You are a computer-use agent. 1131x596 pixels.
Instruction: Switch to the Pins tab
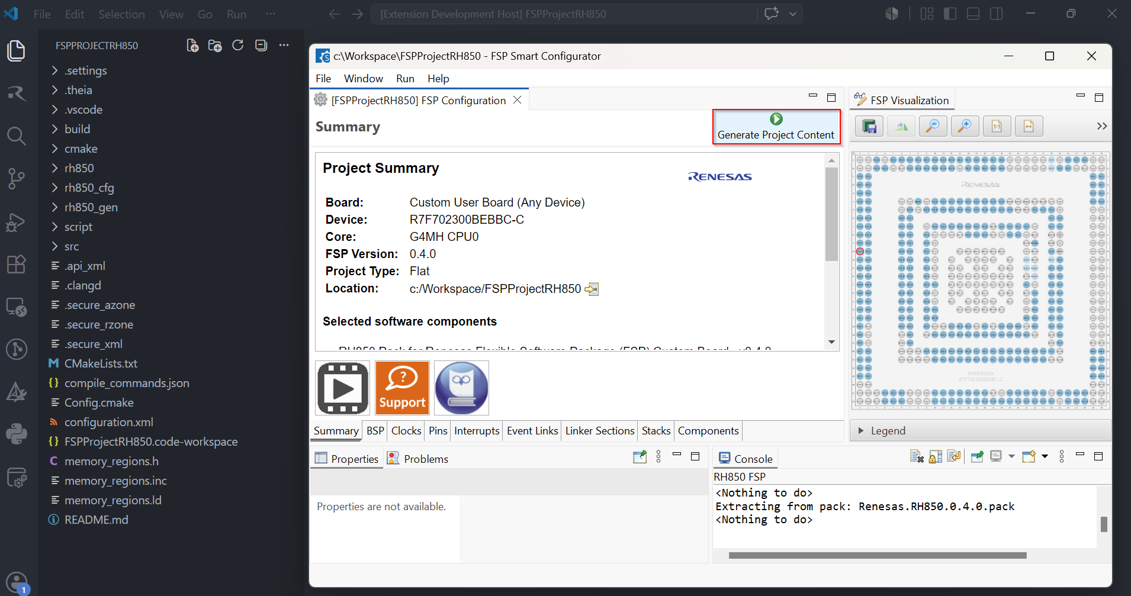pyautogui.click(x=438, y=431)
